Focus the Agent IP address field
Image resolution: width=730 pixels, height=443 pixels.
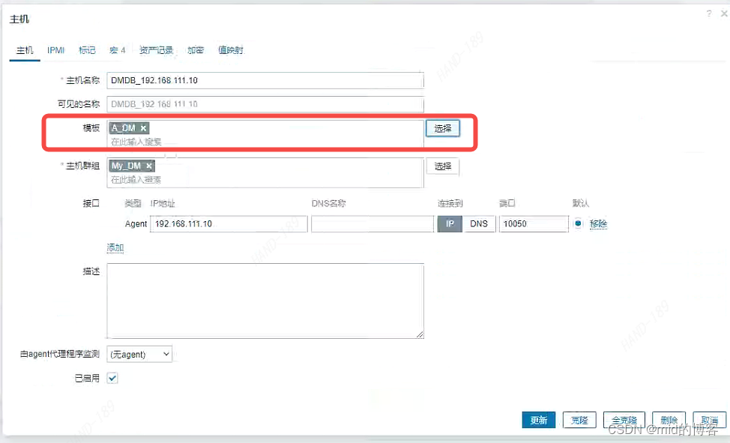point(229,223)
